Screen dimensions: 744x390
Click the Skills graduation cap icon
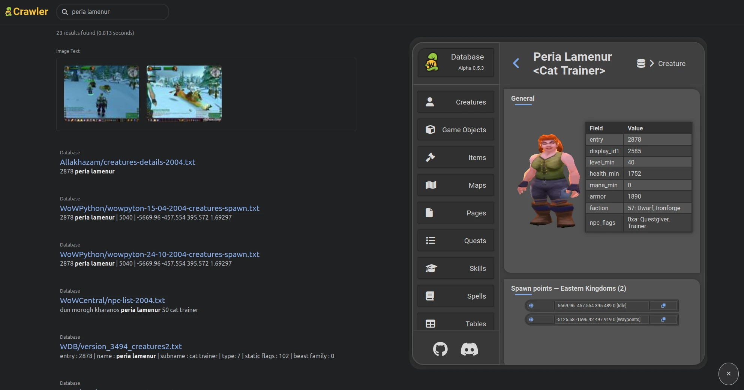pyautogui.click(x=431, y=268)
